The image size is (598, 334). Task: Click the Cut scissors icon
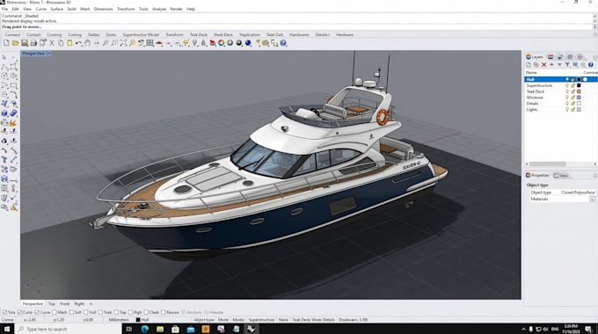tap(52, 43)
